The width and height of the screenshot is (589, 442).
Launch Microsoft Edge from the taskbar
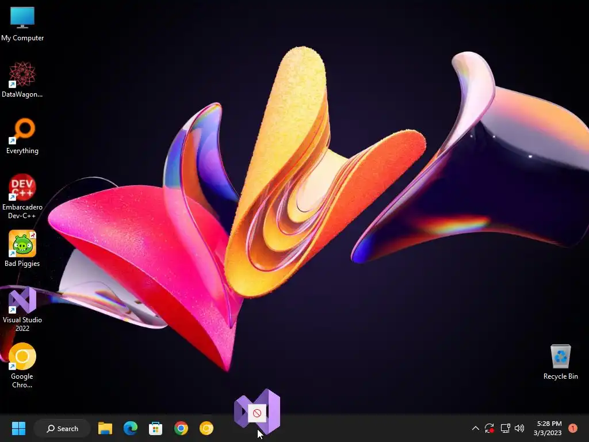tap(131, 428)
